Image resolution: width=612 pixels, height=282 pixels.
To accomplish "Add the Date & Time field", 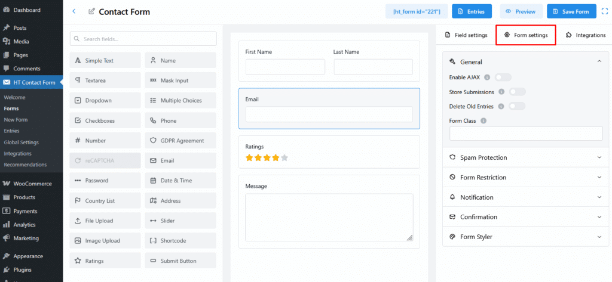I will click(x=180, y=181).
